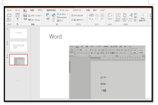
Task: Select slide 3 thumbnail
Action: (x=19, y=60)
